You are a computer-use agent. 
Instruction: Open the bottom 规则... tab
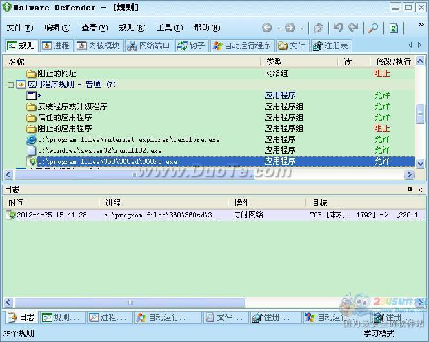point(62,317)
